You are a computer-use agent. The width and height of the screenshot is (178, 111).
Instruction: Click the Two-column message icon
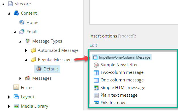click(96, 73)
